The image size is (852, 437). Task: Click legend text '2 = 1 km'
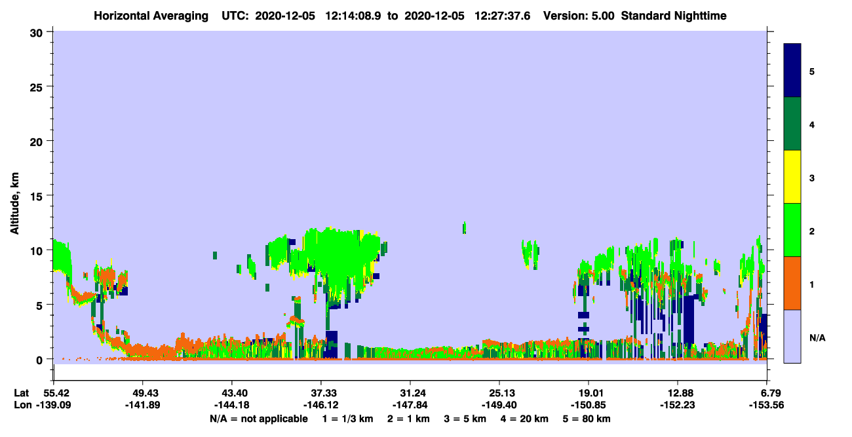click(409, 419)
